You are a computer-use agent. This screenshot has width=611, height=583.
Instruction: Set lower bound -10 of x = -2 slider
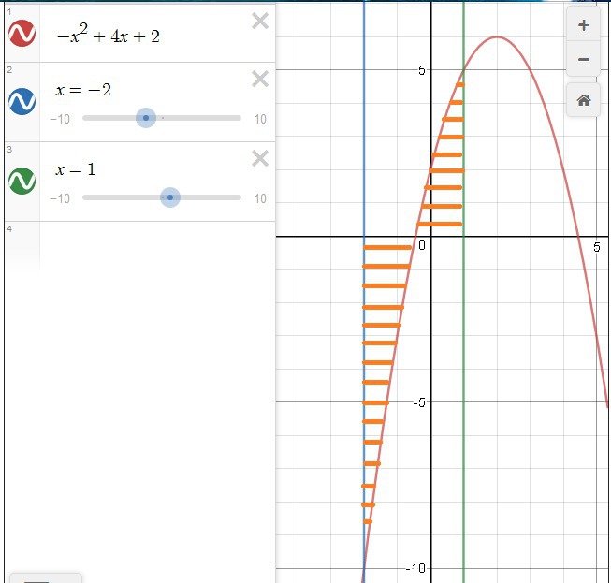pos(60,119)
